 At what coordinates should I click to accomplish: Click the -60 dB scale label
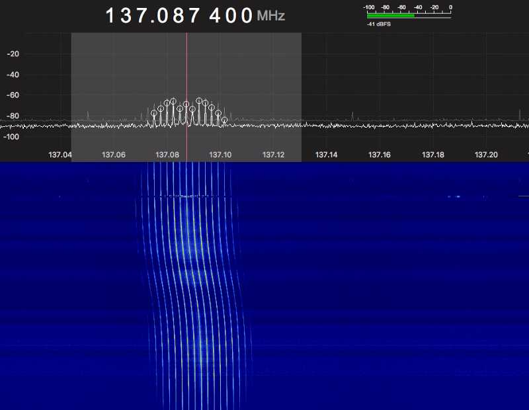(12, 95)
